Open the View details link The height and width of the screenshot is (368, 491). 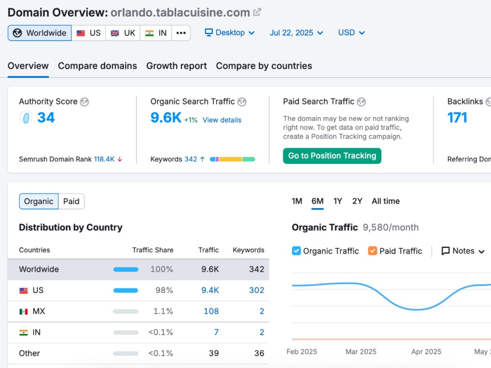coord(222,120)
